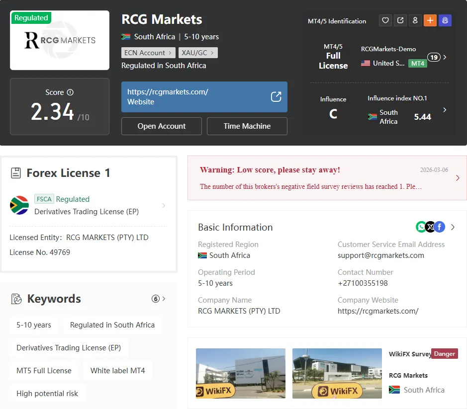This screenshot has height=409, width=467.
Task: Click the Facebook social icon
Action: point(440,227)
